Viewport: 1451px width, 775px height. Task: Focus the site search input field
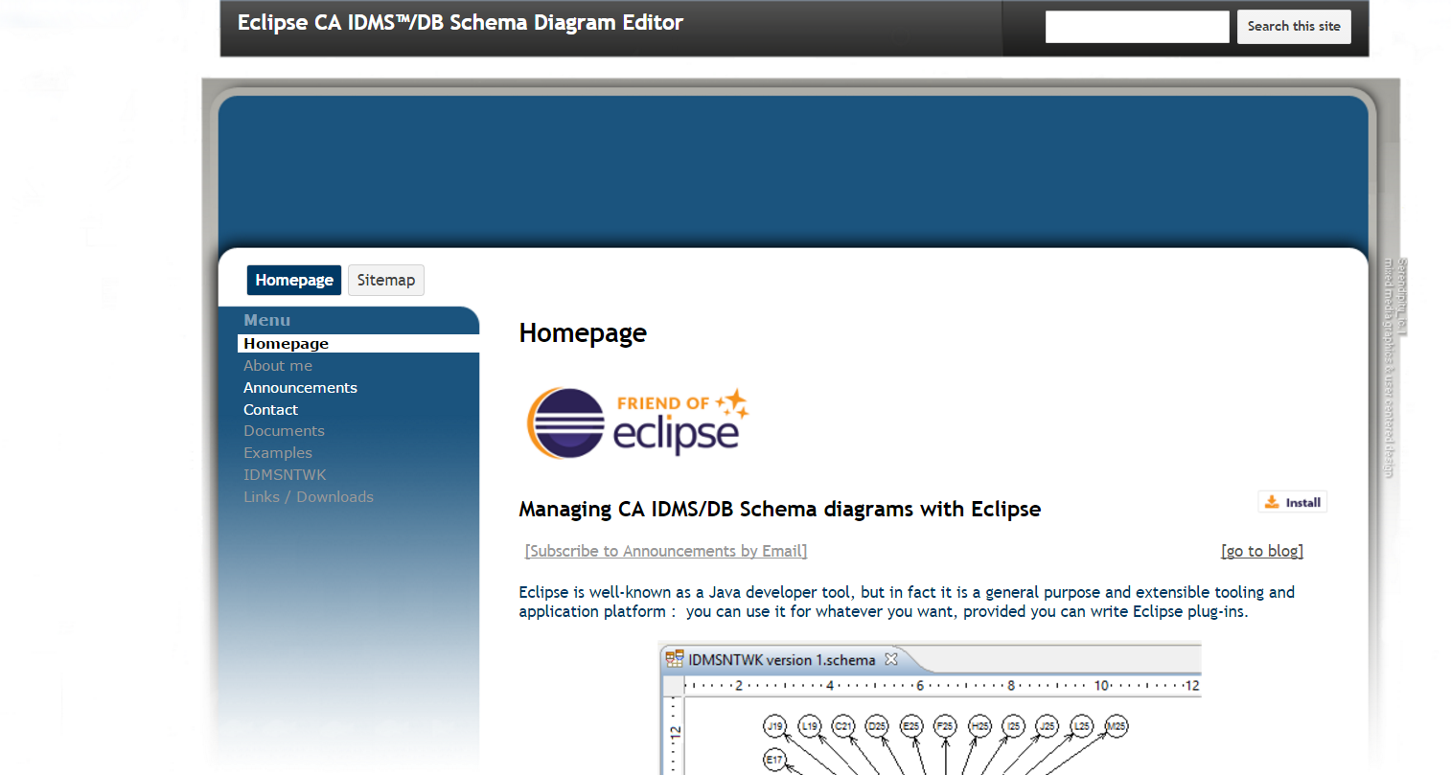(x=1137, y=27)
